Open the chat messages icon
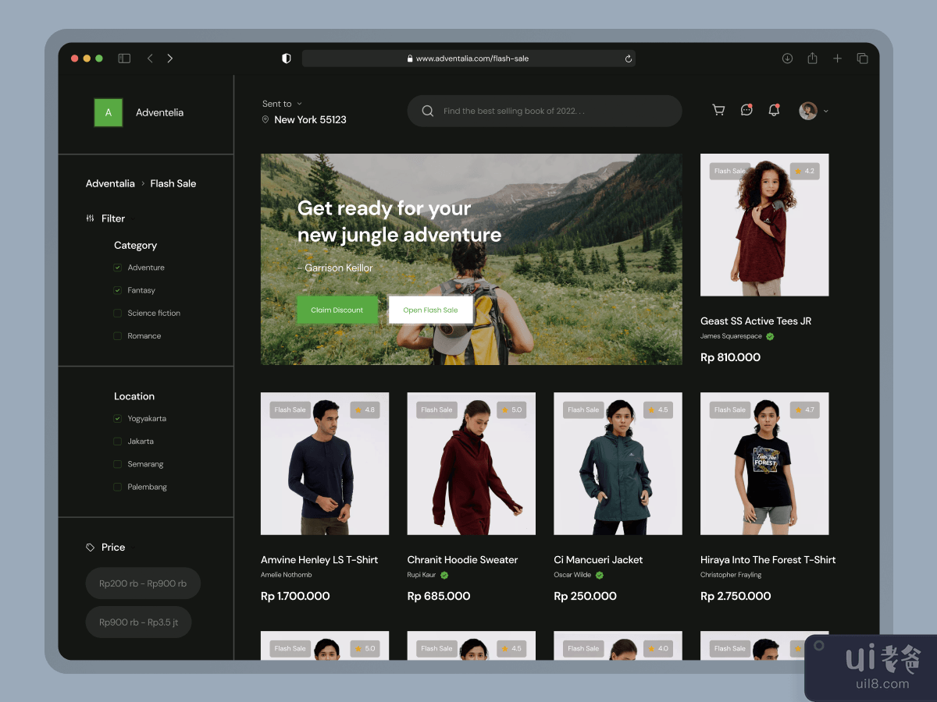 [746, 111]
